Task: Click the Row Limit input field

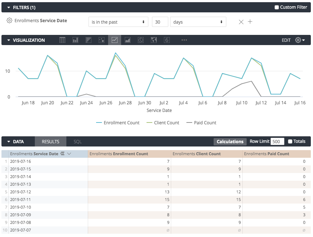Action: (x=277, y=142)
